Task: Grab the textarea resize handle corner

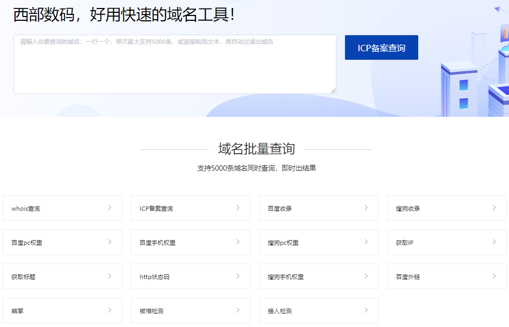Action: coord(333,91)
